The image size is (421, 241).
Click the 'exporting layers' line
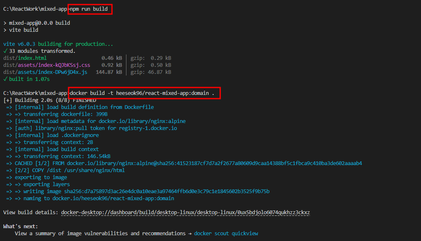pyautogui.click(x=38, y=184)
